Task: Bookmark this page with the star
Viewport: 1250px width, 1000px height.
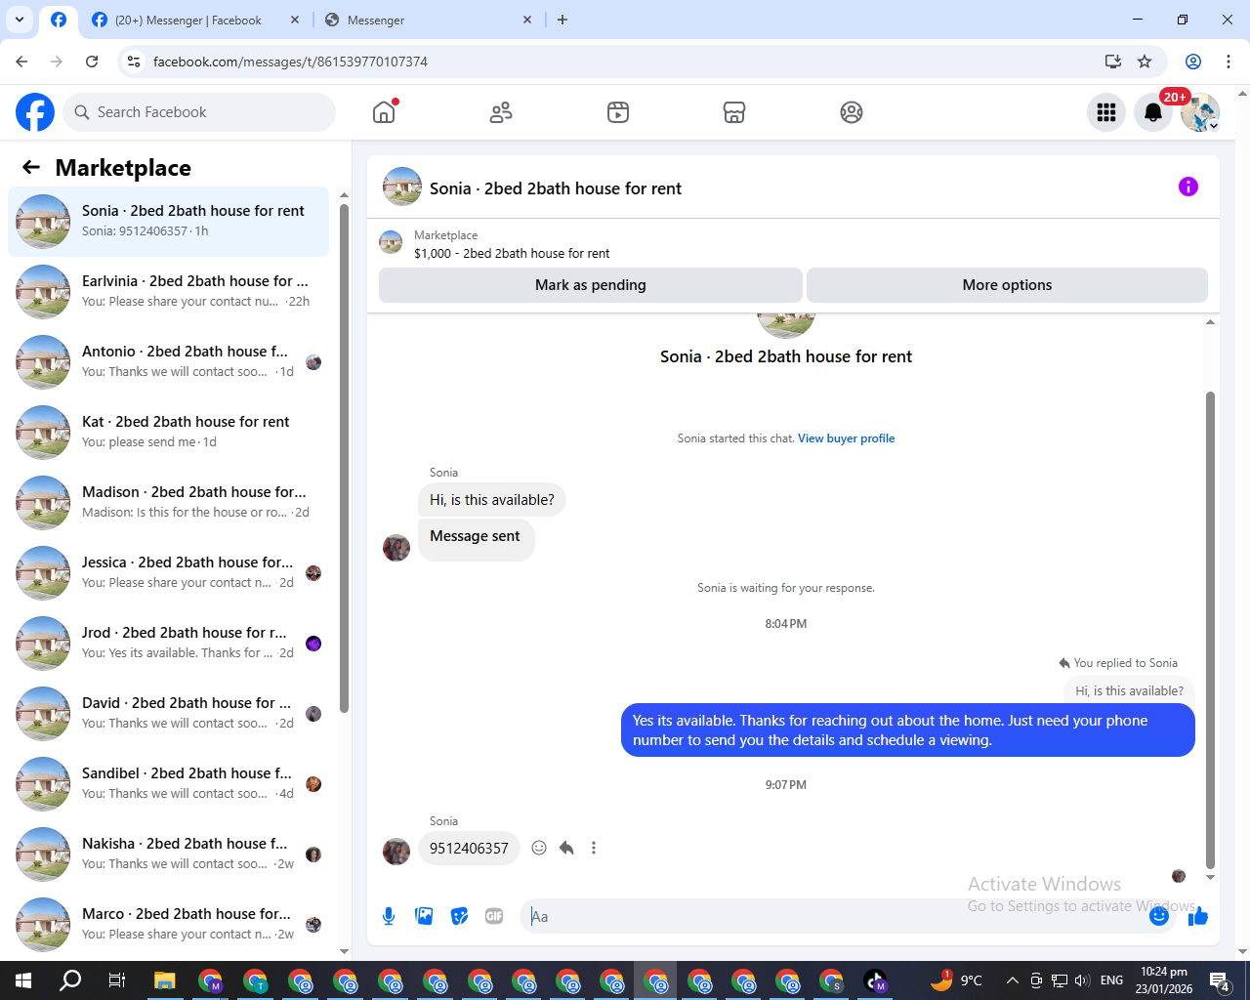Action: (1145, 62)
